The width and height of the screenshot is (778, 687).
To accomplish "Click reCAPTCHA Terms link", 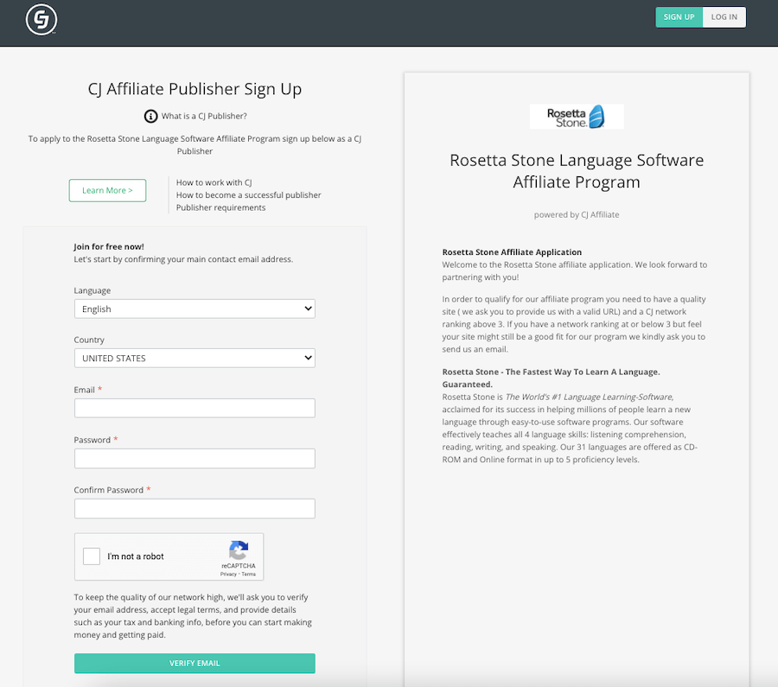I will coord(249,574).
